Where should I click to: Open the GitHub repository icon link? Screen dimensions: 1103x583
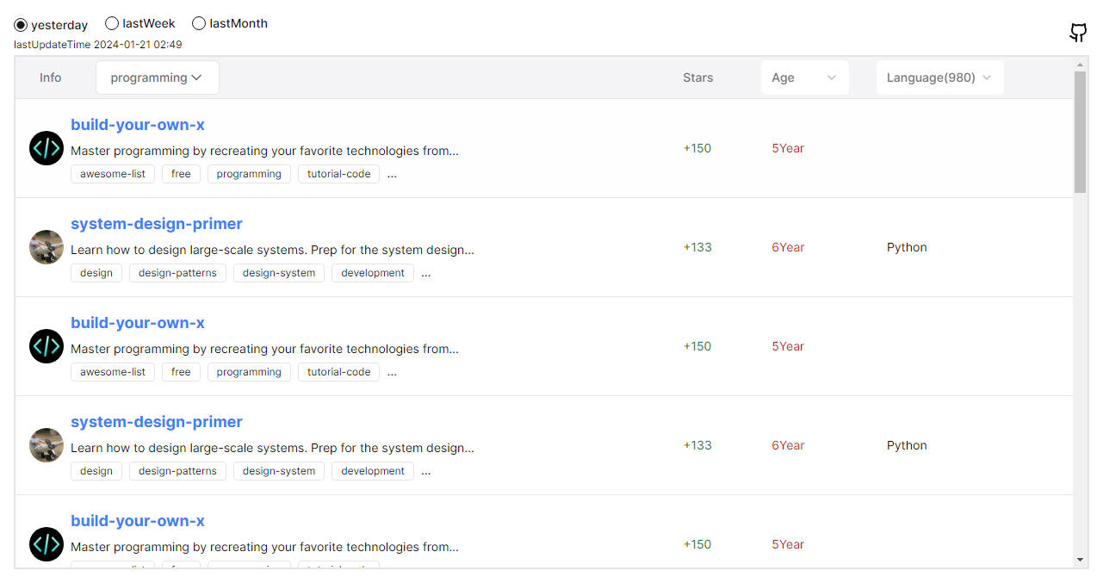tap(1078, 33)
